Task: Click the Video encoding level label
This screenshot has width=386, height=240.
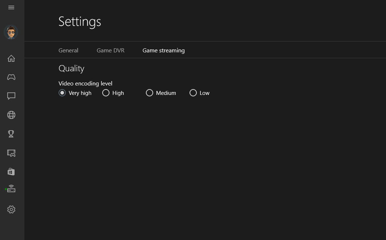Action: (x=85, y=83)
